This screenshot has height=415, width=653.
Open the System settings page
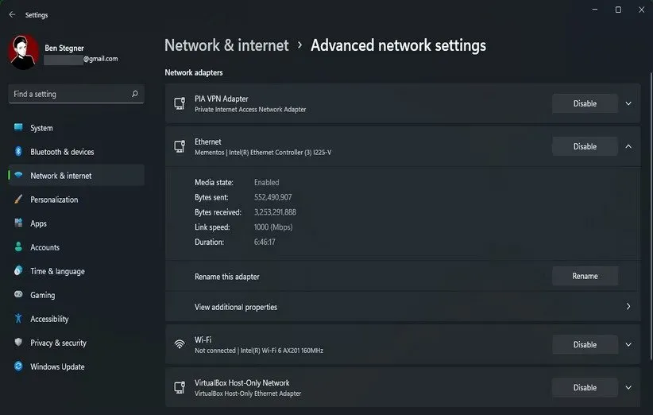(x=41, y=128)
